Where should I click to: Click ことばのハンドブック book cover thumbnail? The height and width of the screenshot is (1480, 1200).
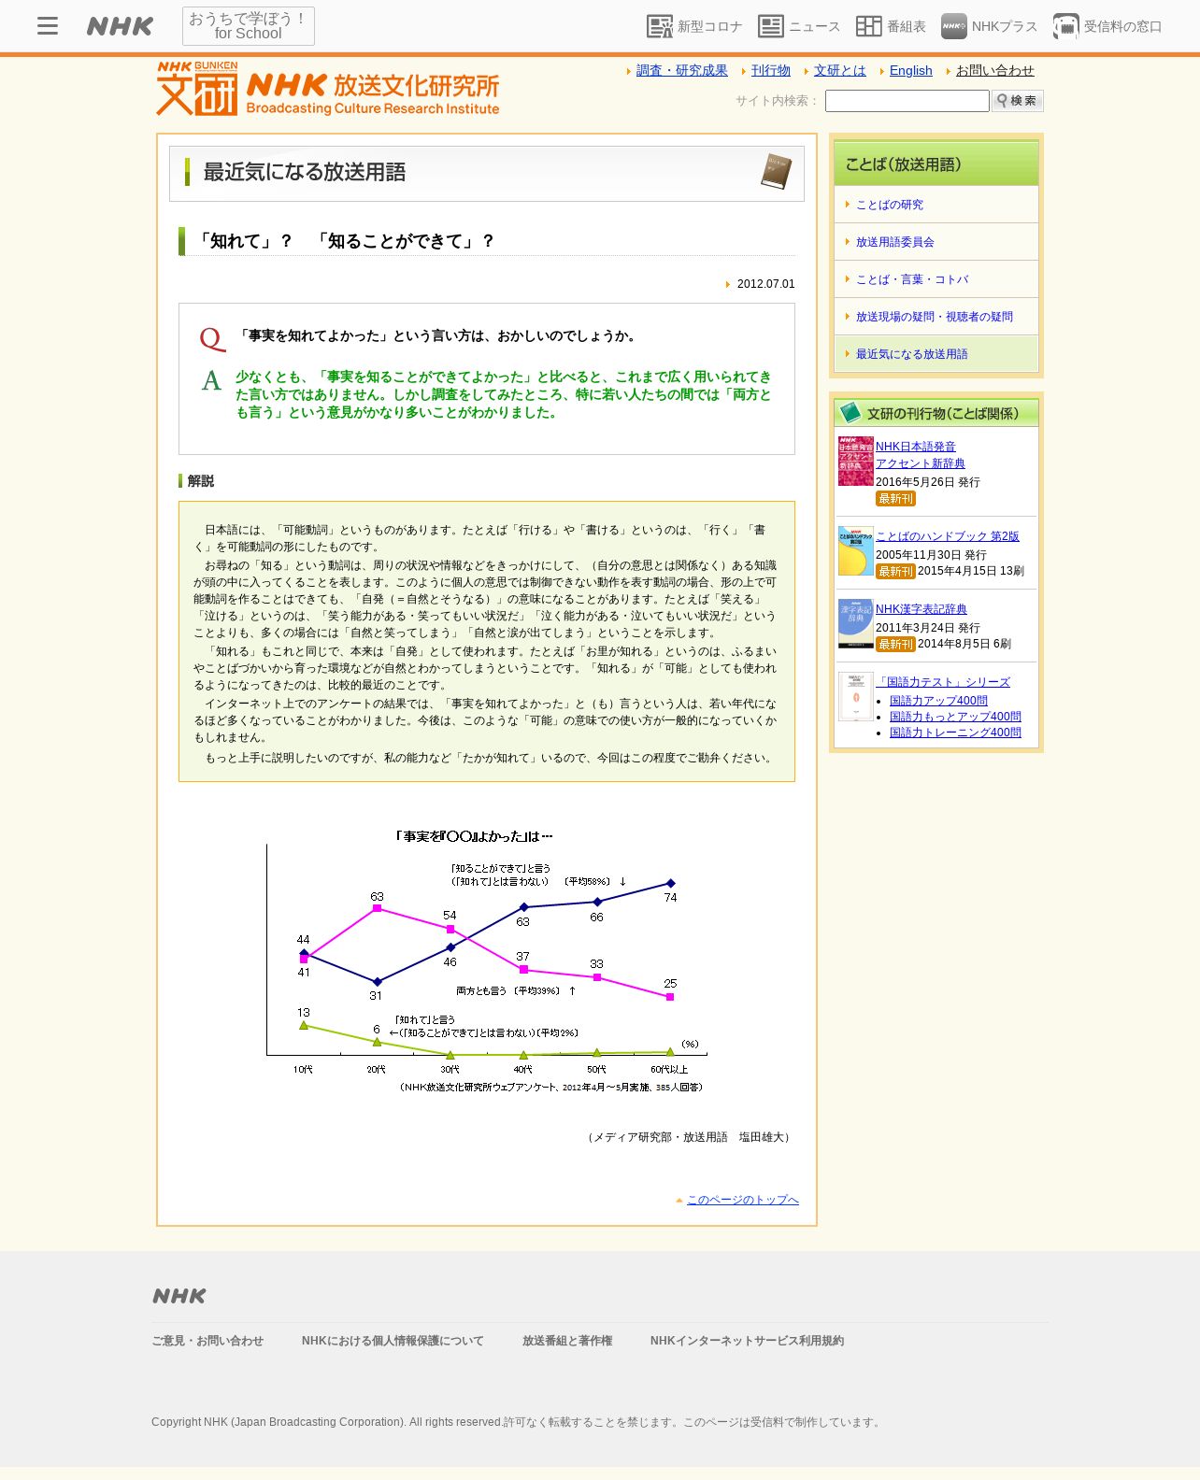pos(855,550)
